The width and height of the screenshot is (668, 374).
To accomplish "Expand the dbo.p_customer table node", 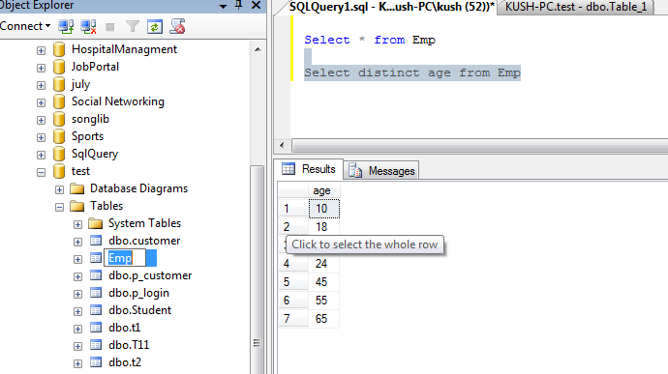I will click(x=77, y=277).
